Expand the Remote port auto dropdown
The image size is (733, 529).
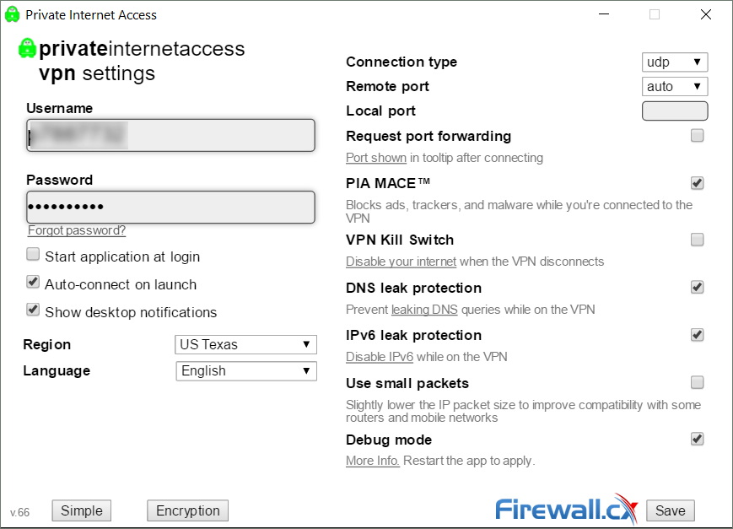pyautogui.click(x=675, y=87)
